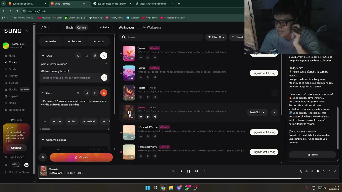Open the Remix/Edit dropdown

[257, 113]
